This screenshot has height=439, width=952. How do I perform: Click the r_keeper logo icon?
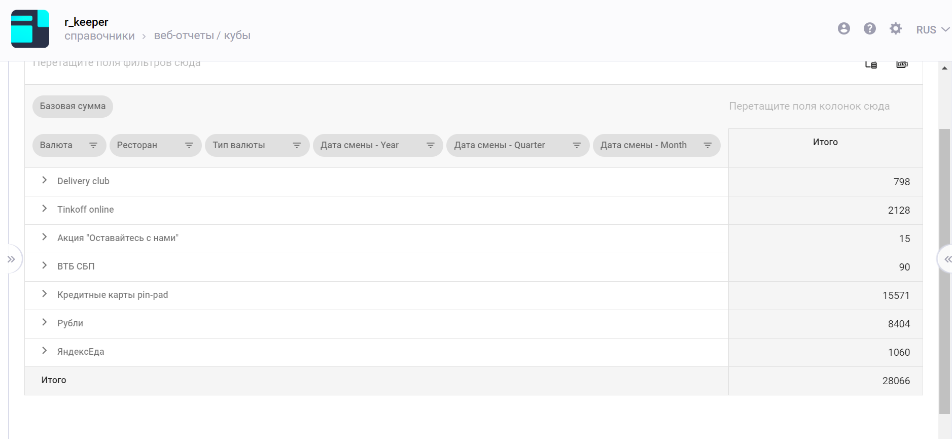pos(30,29)
